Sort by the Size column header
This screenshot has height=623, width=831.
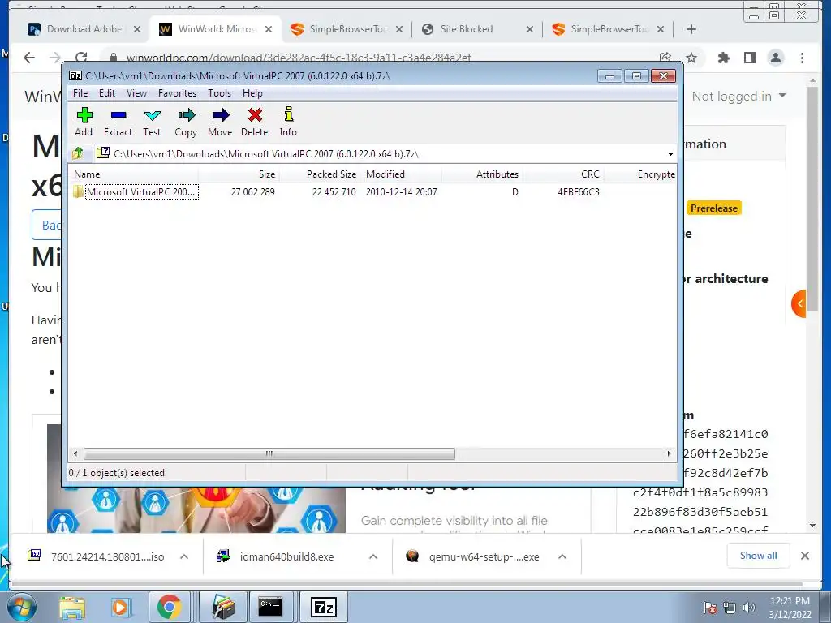tap(239, 174)
